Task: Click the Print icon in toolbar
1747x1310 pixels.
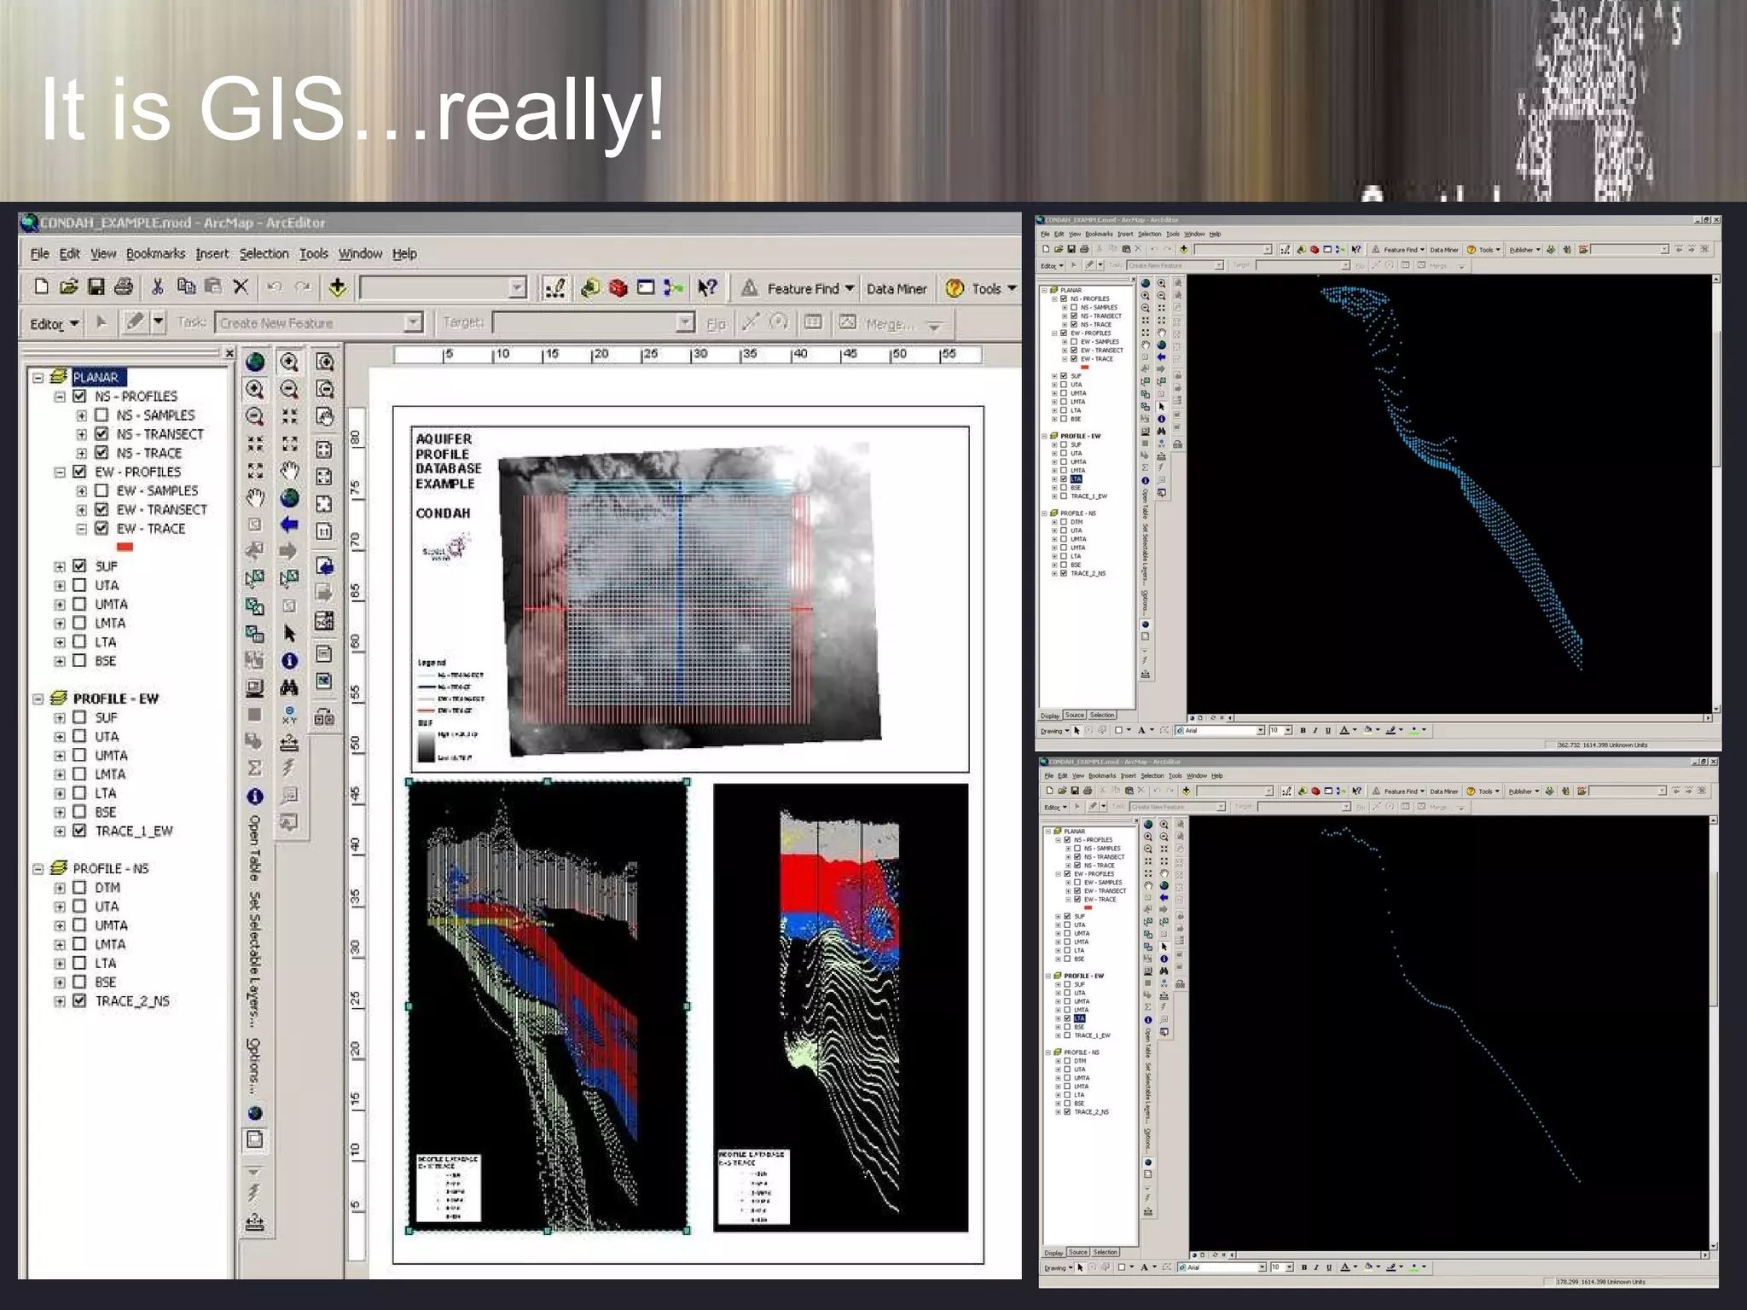Action: [124, 287]
